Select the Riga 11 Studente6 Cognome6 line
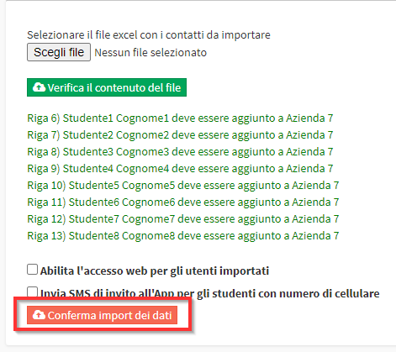This screenshot has width=396, height=352. coord(183,202)
